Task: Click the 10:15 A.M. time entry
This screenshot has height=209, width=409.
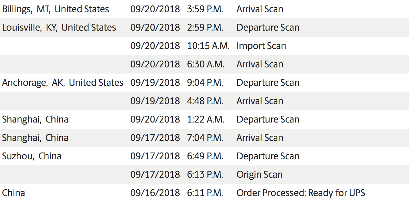Action: pyautogui.click(x=209, y=46)
